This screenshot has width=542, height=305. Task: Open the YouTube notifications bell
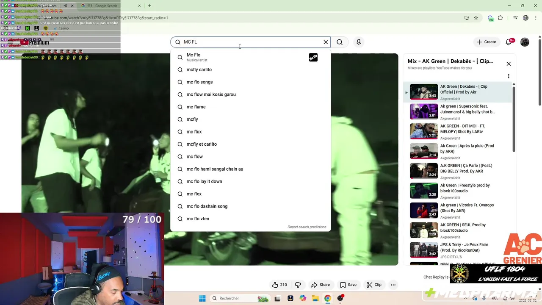pyautogui.click(x=509, y=42)
